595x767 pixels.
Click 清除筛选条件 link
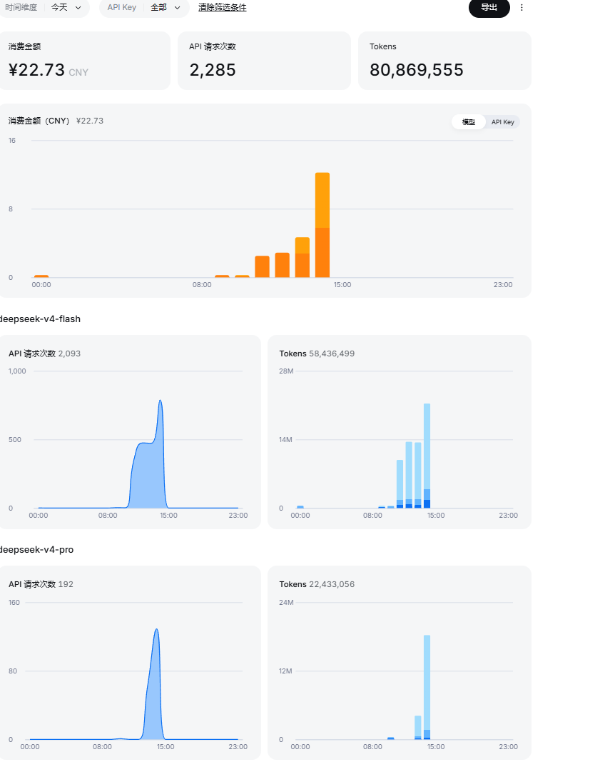coord(223,7)
